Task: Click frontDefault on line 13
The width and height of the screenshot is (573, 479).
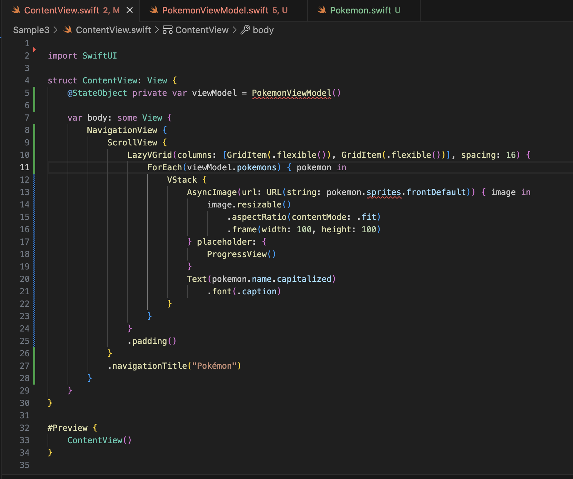Action: (x=436, y=192)
